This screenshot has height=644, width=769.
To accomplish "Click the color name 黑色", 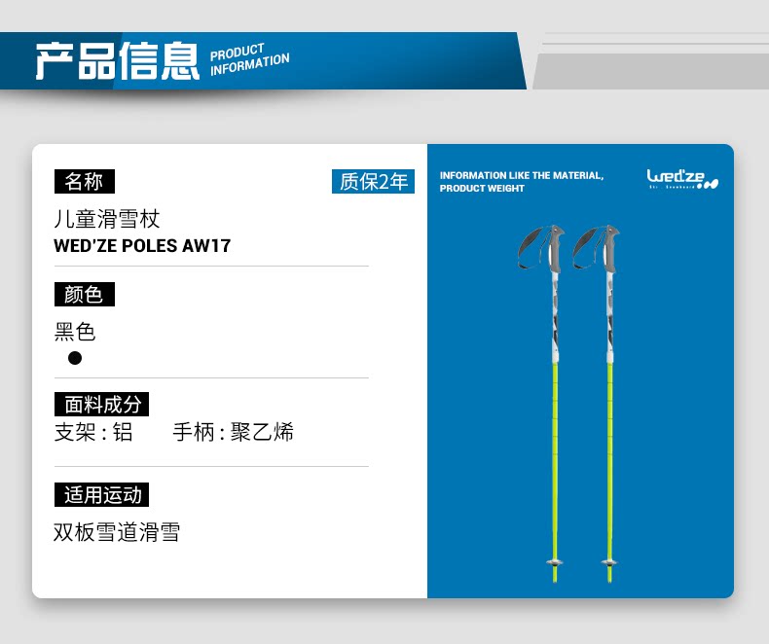I will point(75,332).
